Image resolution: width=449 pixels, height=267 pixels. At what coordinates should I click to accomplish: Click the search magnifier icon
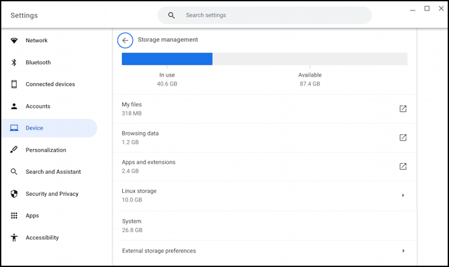click(172, 16)
